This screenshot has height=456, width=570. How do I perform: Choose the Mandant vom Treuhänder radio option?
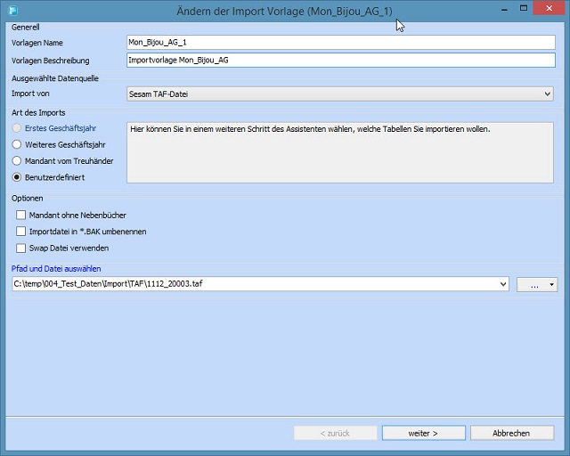pos(17,160)
